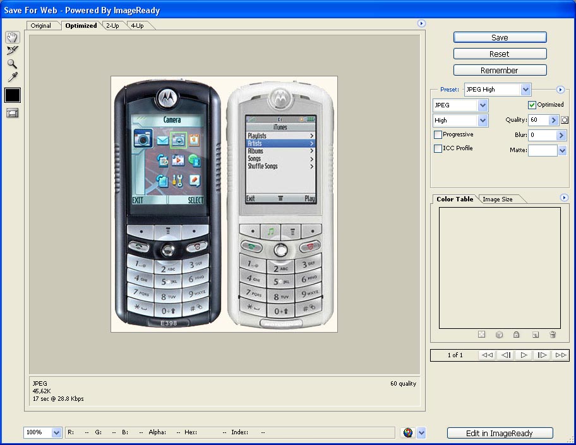
Task: Click the Matte color field
Action: click(543, 150)
